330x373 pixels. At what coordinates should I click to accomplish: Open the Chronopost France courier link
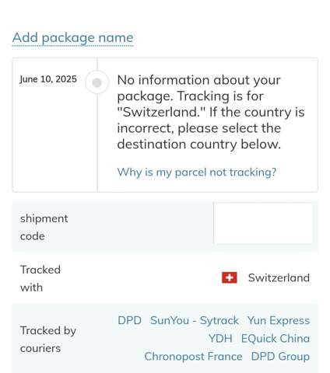[193, 357]
